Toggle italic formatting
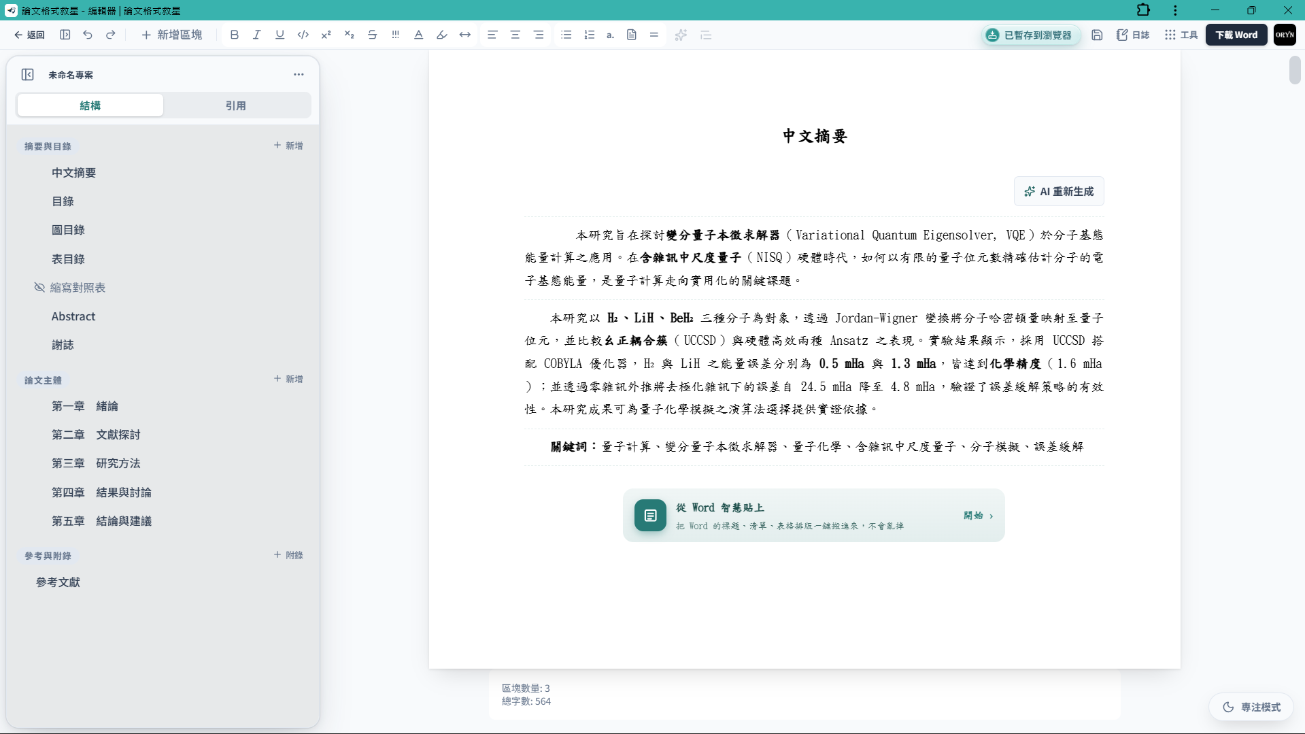 (256, 35)
